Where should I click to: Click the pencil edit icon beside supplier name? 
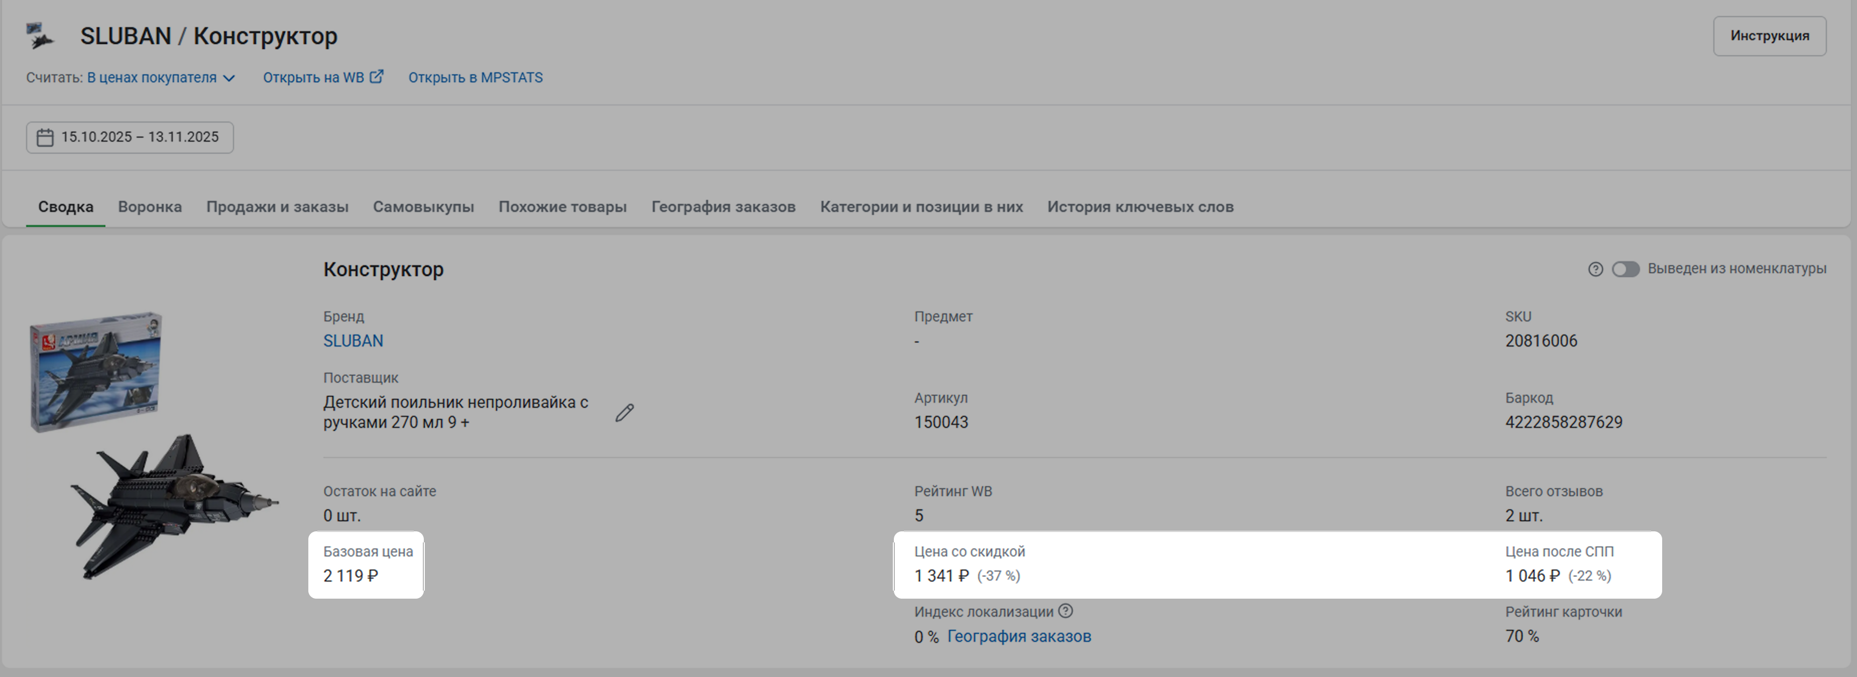[x=624, y=412]
